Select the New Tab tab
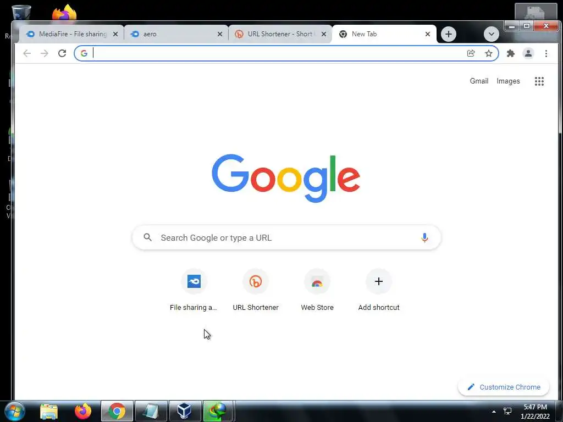 pyautogui.click(x=384, y=34)
